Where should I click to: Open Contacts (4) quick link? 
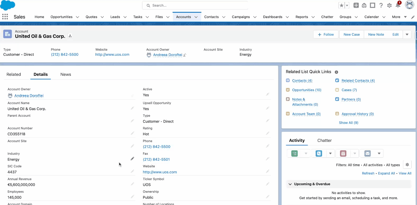click(302, 81)
